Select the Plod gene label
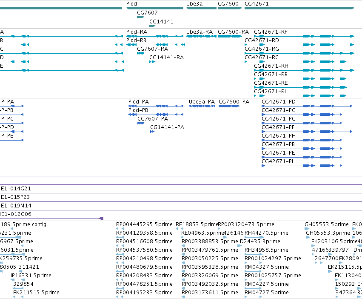 click(x=131, y=4)
